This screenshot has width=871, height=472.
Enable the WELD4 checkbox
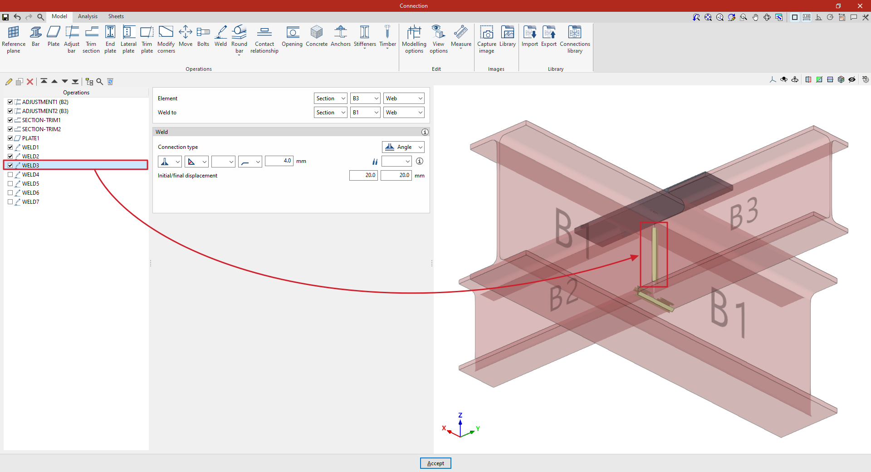point(10,175)
